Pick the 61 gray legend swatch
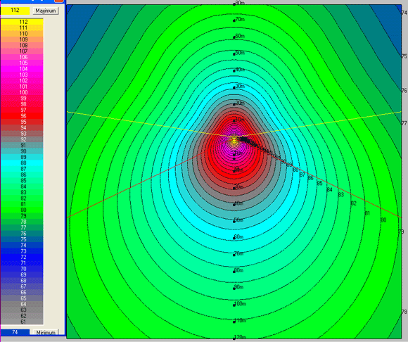Image resolution: width=408 pixels, height=342 pixels. 22,322
